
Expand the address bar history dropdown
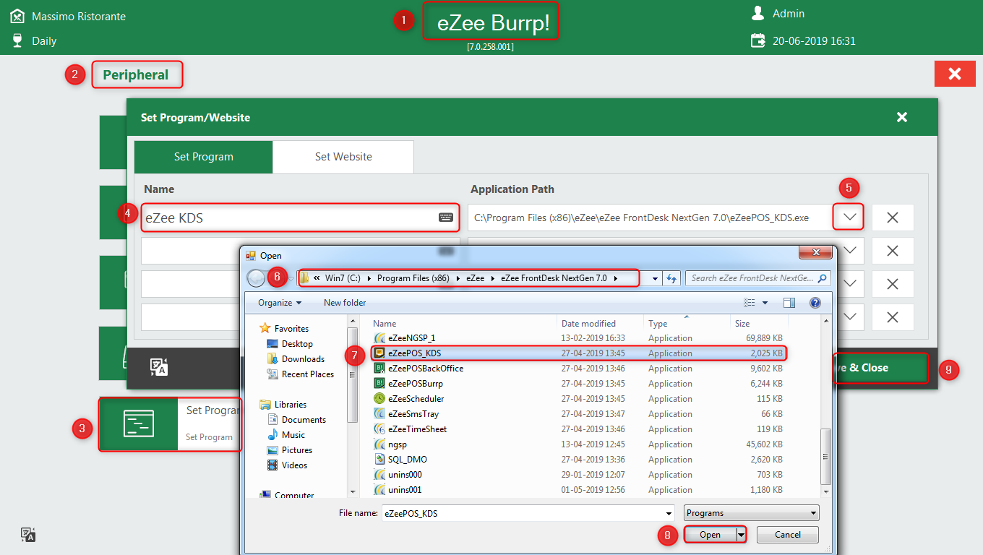point(655,278)
